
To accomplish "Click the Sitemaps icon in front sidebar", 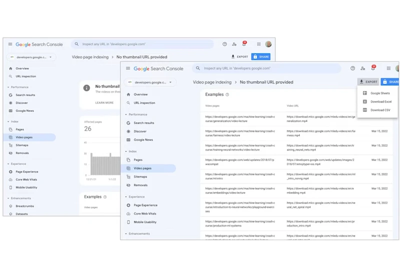I will point(128,176).
